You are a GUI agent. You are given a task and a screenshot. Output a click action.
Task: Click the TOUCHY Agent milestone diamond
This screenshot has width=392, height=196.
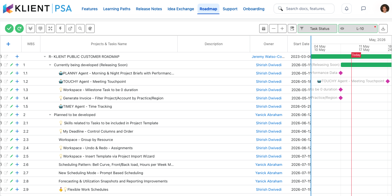click(388, 81)
